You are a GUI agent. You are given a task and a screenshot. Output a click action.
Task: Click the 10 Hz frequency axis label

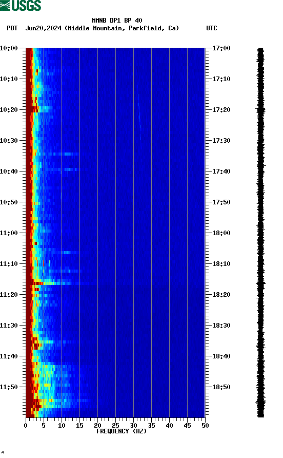62,426
